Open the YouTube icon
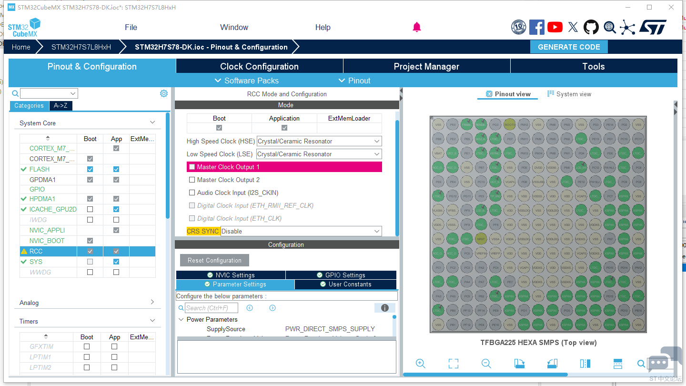The height and width of the screenshot is (386, 686). pos(555,27)
